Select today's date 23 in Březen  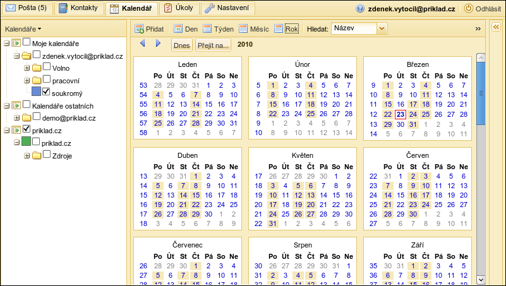pyautogui.click(x=401, y=114)
